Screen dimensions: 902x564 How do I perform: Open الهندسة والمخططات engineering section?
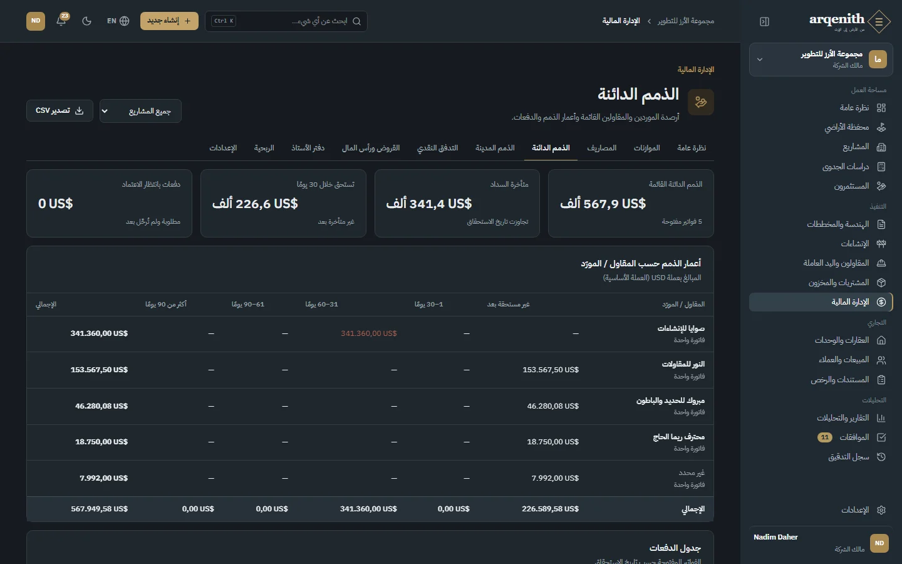click(821, 224)
